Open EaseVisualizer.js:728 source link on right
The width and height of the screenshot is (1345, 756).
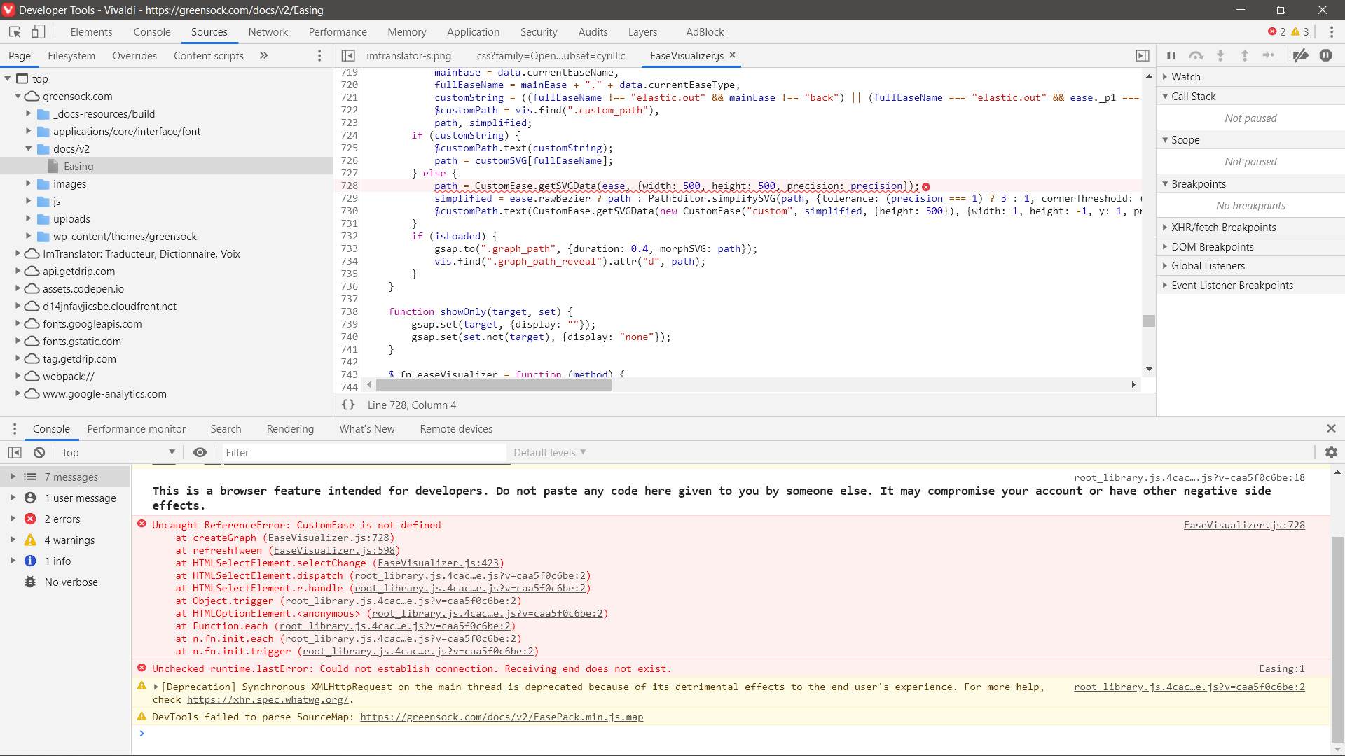pos(1244,525)
